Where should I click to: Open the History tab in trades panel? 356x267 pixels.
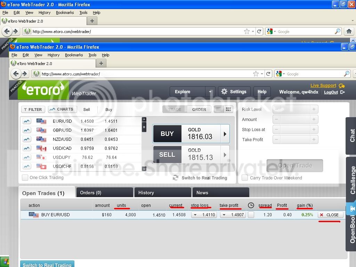pos(163,193)
